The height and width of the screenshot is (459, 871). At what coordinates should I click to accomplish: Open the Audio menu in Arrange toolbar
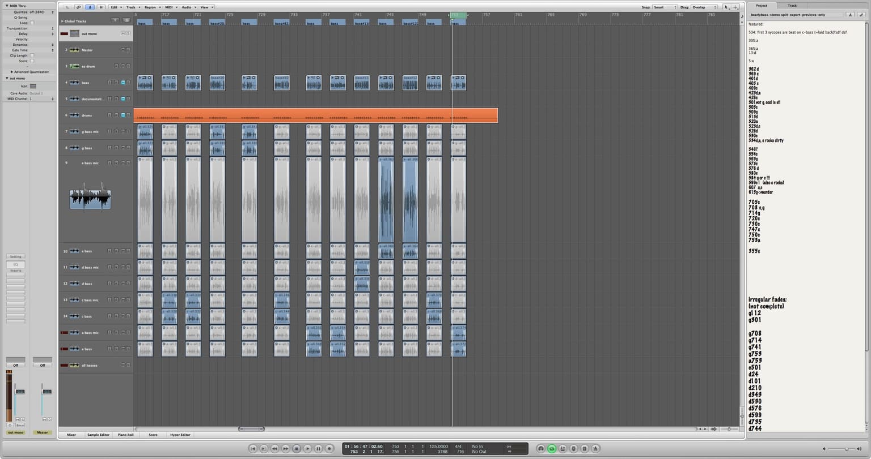click(188, 7)
